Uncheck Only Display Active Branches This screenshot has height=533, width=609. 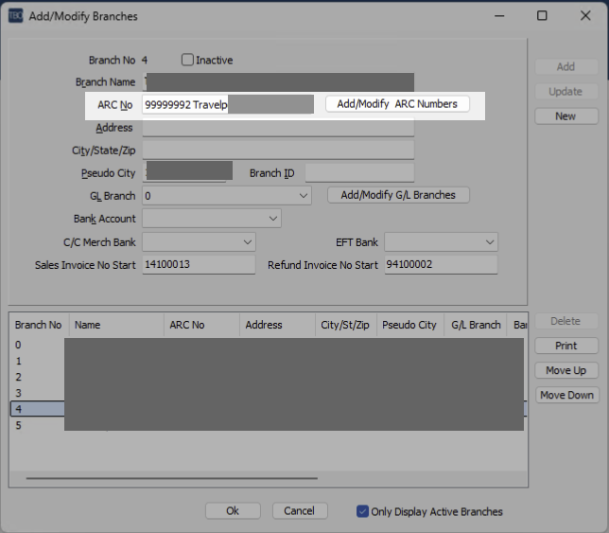(x=362, y=511)
